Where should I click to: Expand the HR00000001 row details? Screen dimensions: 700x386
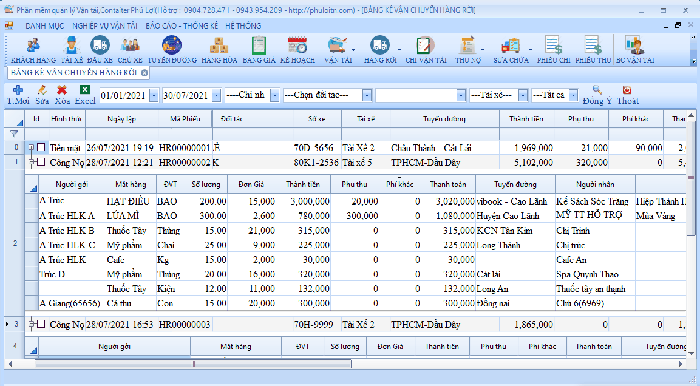pyautogui.click(x=31, y=147)
